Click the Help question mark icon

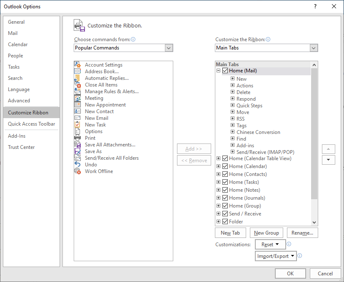[x=315, y=6]
